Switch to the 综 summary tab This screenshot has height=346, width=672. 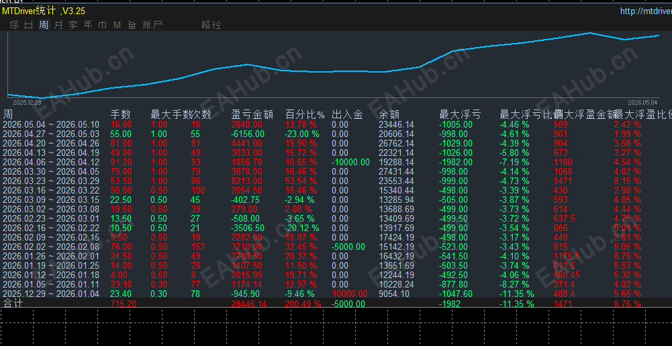click(14, 25)
